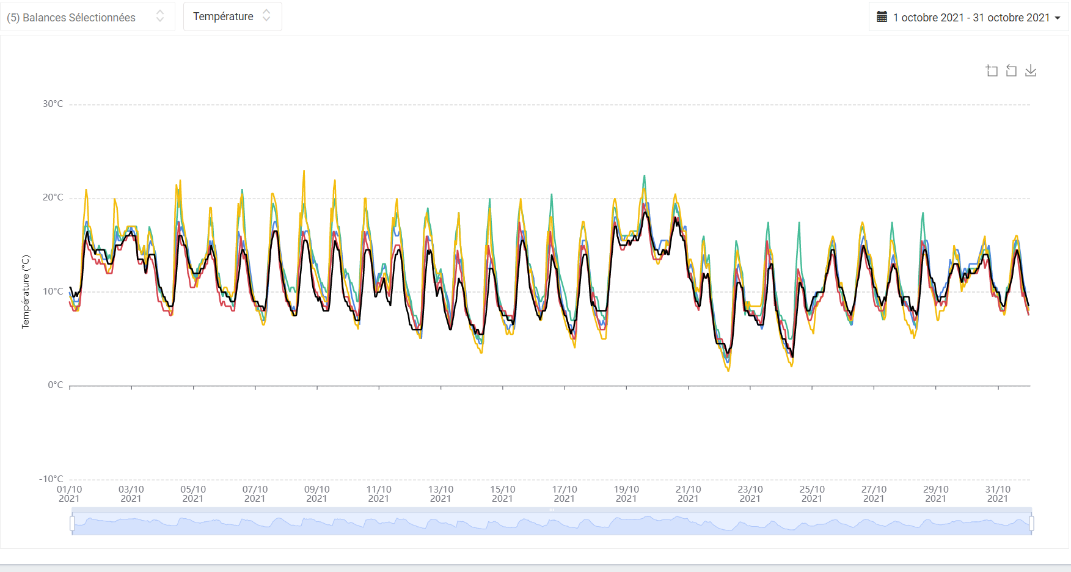This screenshot has width=1071, height=572.
Task: Click the 05/10 2021 date label
Action: (193, 494)
